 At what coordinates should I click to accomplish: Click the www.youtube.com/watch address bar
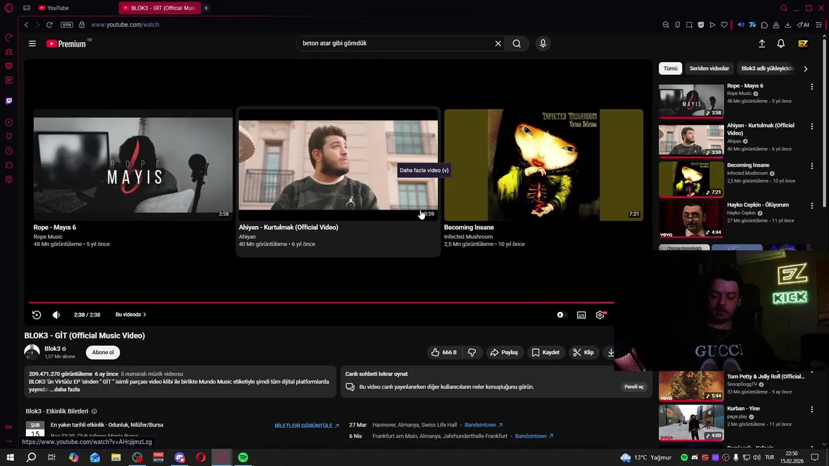125,25
